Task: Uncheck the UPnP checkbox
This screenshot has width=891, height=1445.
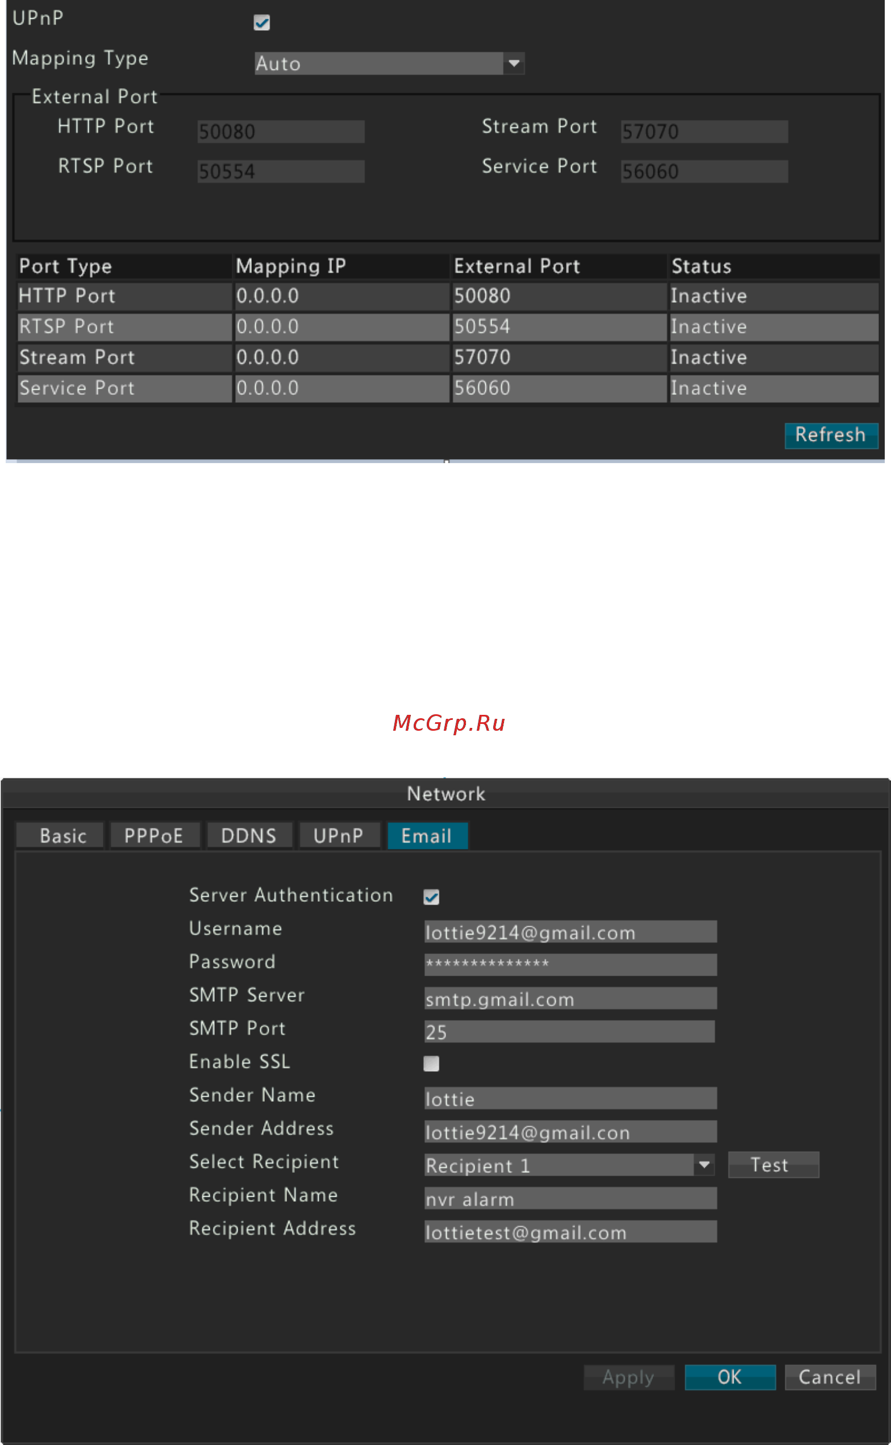Action: click(x=261, y=22)
